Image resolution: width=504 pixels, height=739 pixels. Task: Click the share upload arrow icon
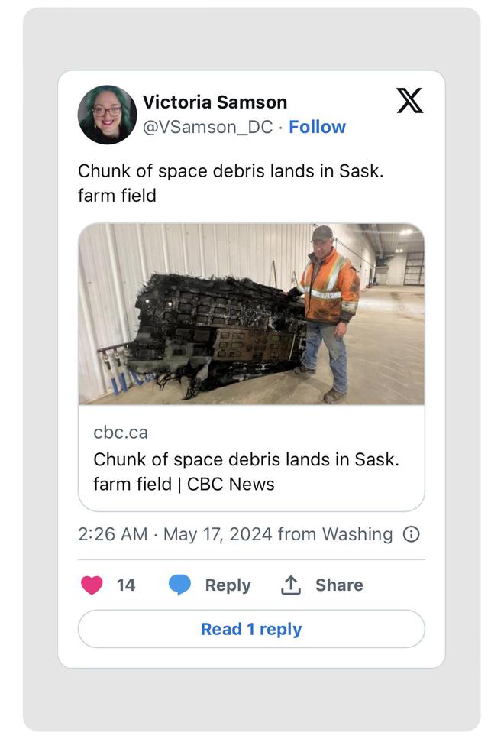coord(291,585)
